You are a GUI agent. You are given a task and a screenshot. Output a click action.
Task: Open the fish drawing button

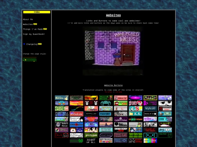click(x=165, y=130)
